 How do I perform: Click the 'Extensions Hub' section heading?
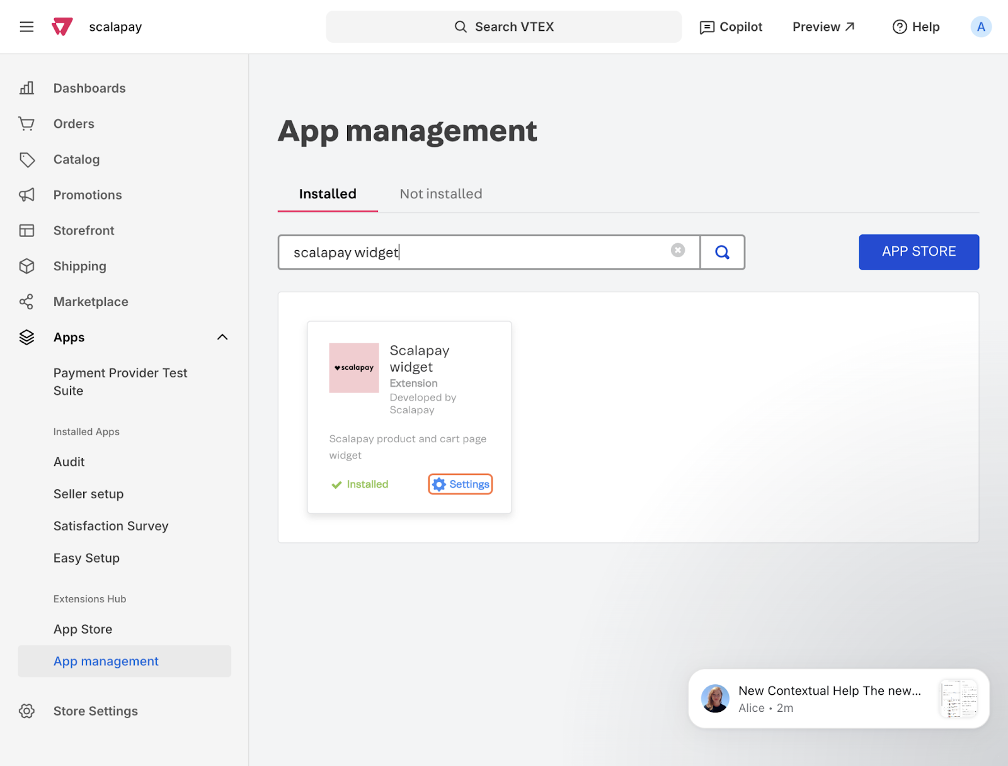(x=90, y=599)
